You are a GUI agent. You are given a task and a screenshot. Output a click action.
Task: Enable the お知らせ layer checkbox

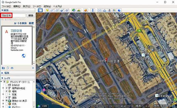coord(7,85)
